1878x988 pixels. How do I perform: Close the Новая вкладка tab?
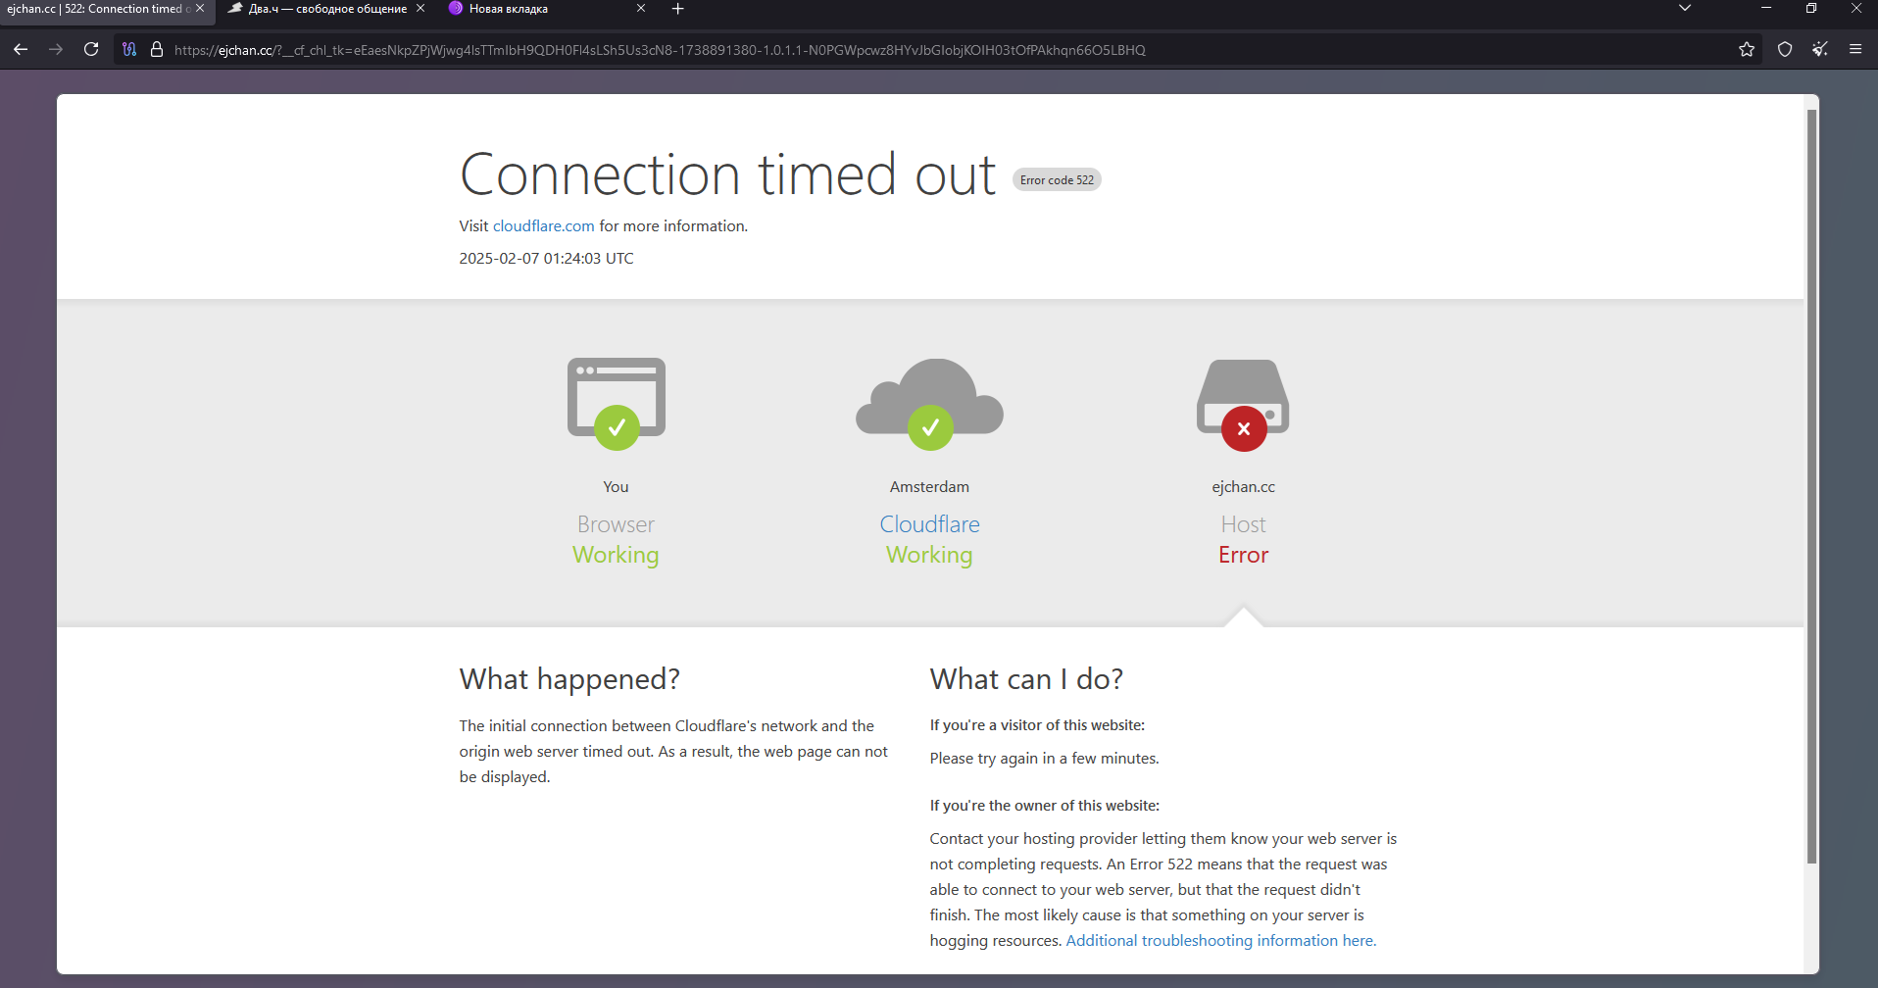[x=641, y=8]
